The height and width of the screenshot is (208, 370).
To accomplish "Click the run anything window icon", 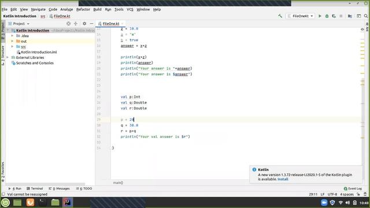I will click(358, 16).
